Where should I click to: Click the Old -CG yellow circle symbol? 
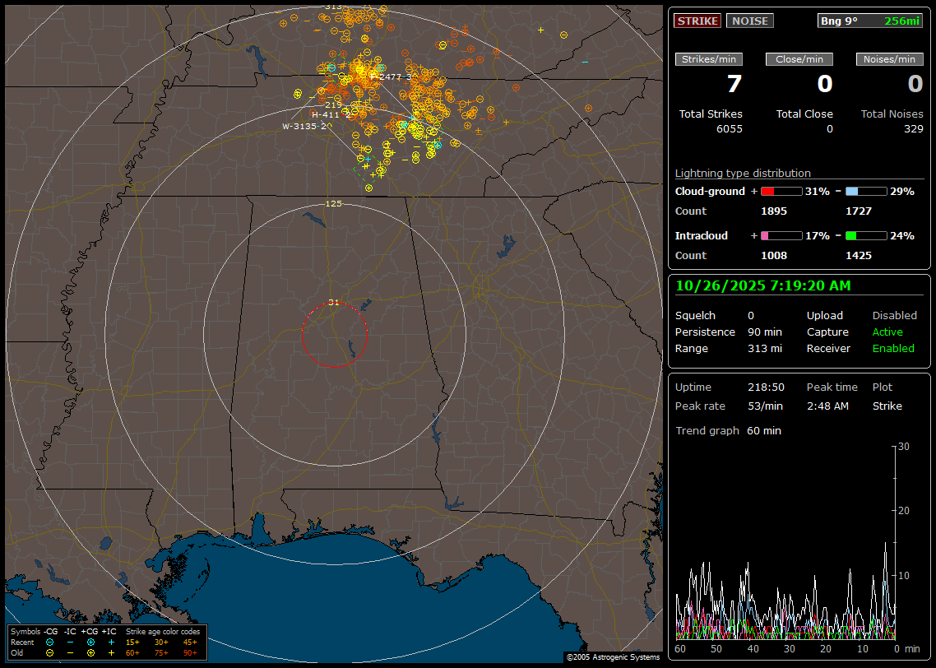tap(49, 652)
